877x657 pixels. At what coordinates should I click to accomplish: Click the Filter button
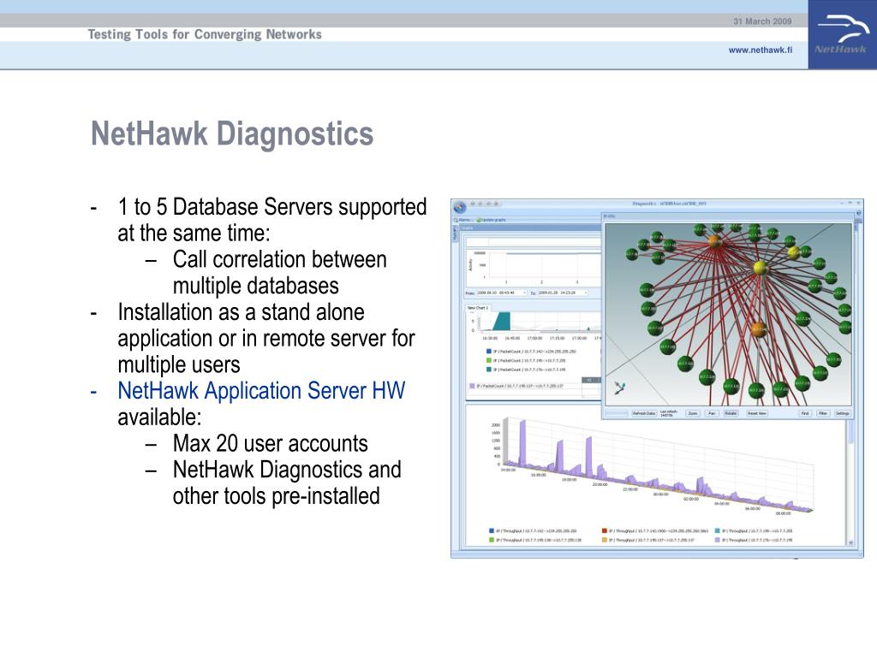click(823, 413)
